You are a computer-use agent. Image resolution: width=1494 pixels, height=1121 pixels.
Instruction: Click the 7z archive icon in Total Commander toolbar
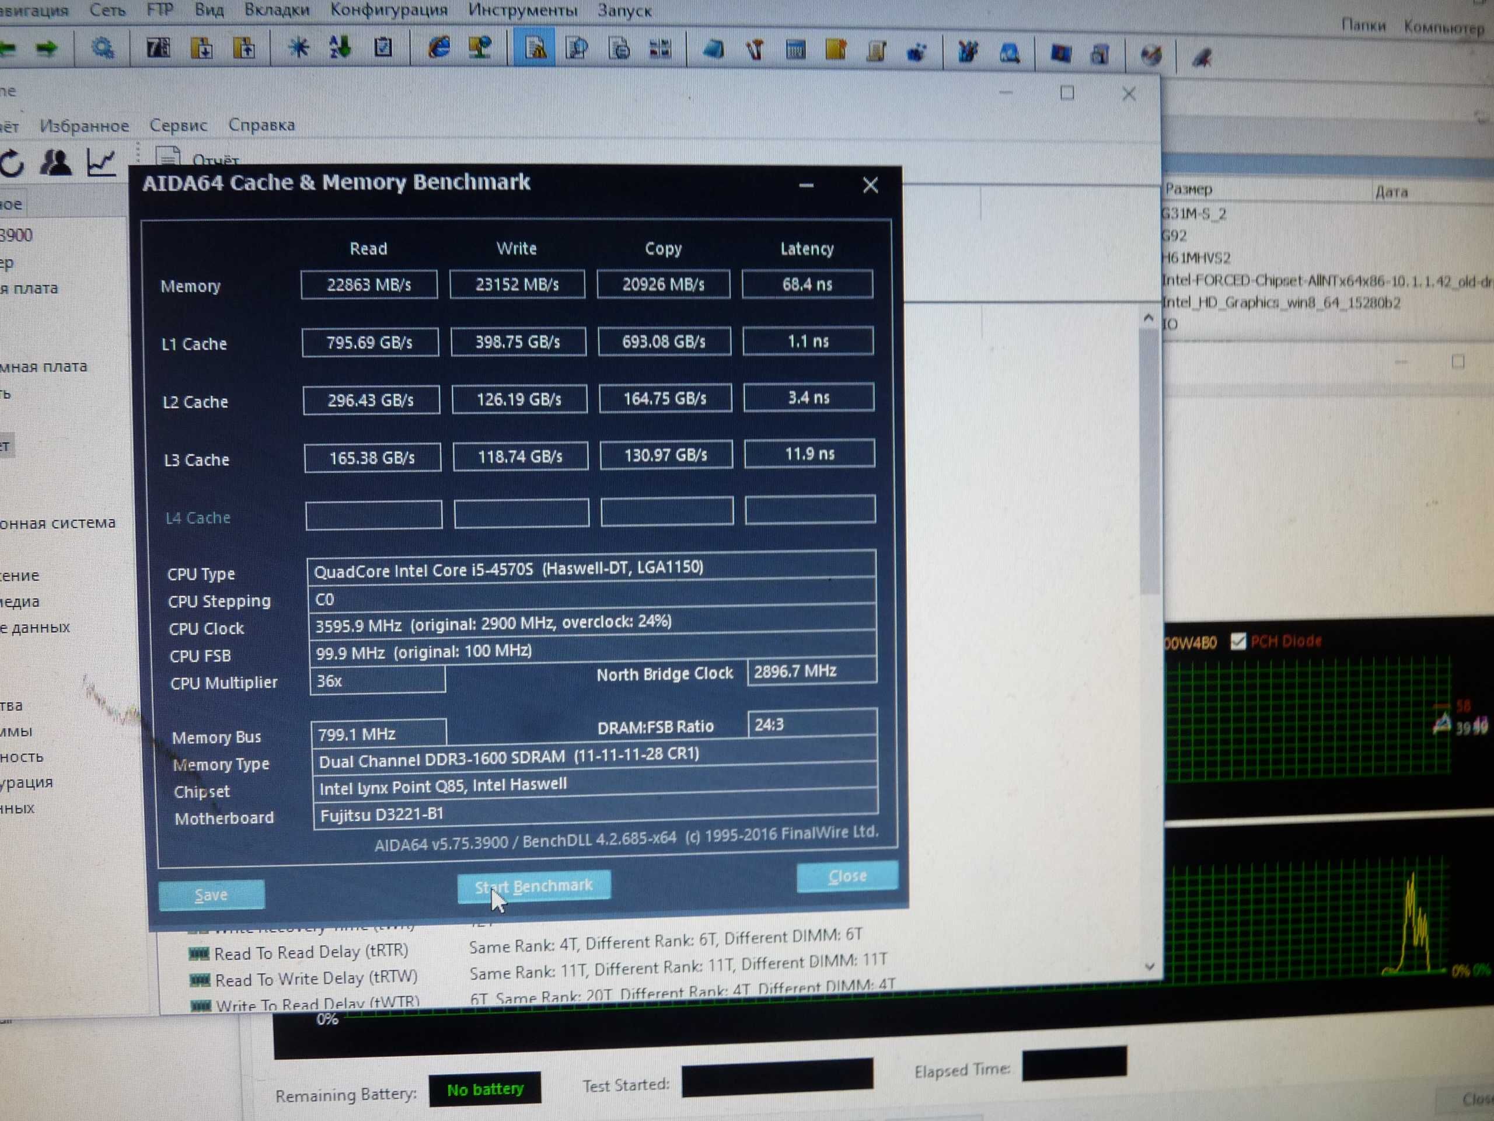click(x=158, y=48)
